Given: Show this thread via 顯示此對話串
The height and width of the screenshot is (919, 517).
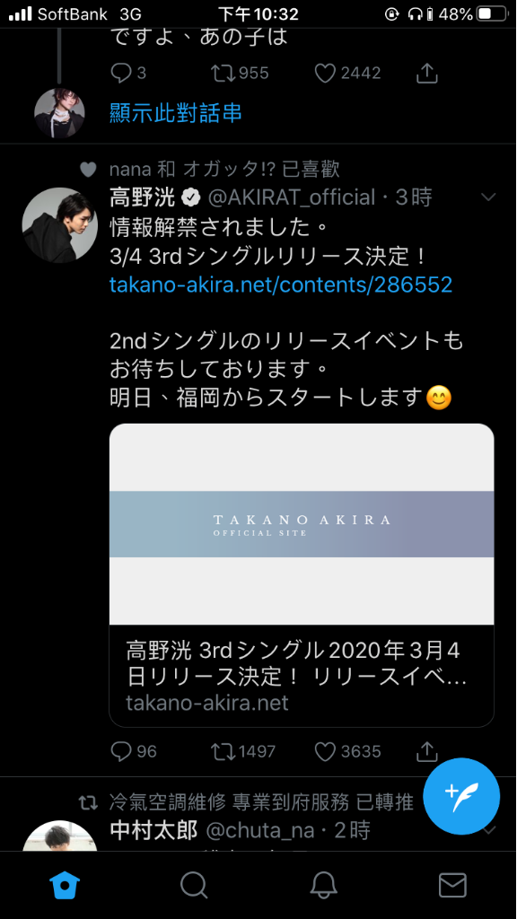Looking at the screenshot, I should pos(176,112).
